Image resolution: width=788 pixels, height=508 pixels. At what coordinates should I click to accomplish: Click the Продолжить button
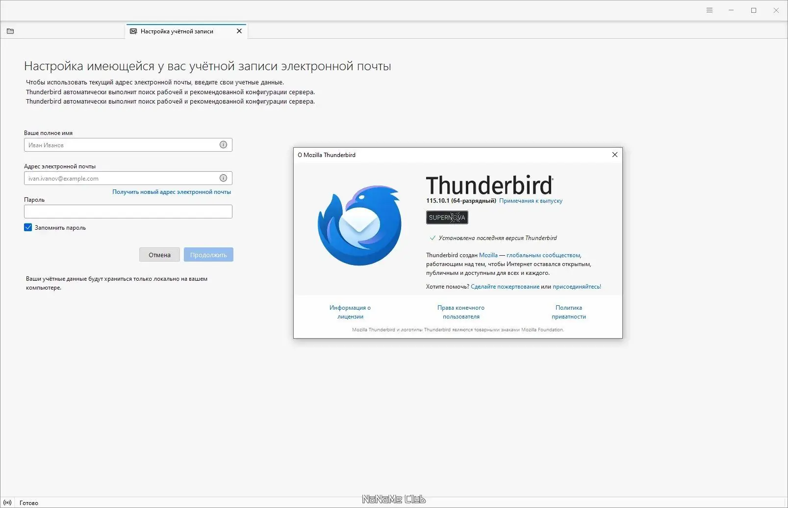click(x=208, y=255)
